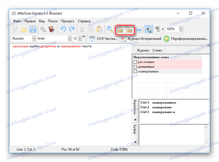
Task: Open Переформатирование reformat dialog
Action: click(x=186, y=39)
